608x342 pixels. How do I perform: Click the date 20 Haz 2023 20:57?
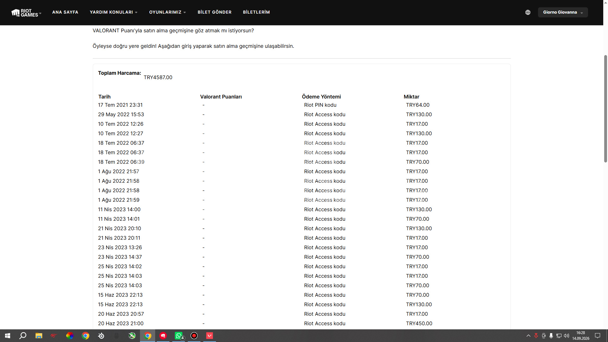pos(121,314)
